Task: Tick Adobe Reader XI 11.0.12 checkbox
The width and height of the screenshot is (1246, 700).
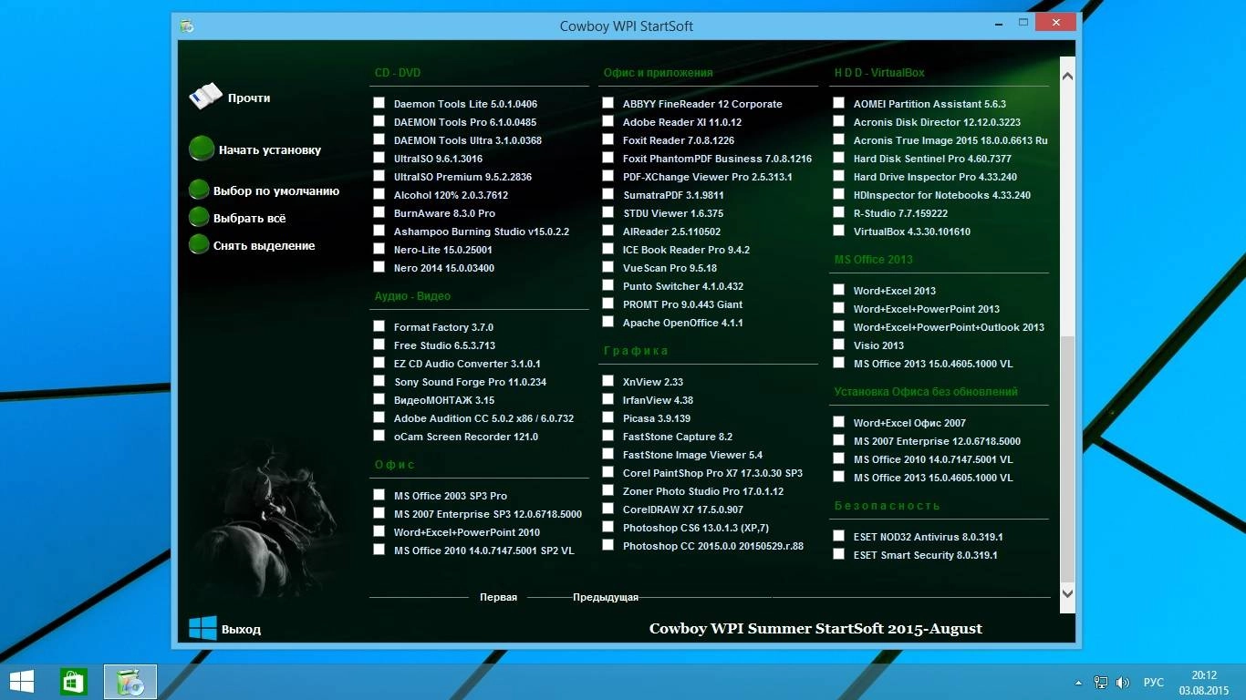Action: [607, 121]
